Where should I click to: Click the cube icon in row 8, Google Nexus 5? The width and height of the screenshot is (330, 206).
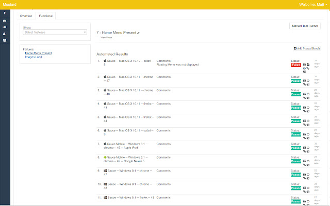[x=308, y=165]
